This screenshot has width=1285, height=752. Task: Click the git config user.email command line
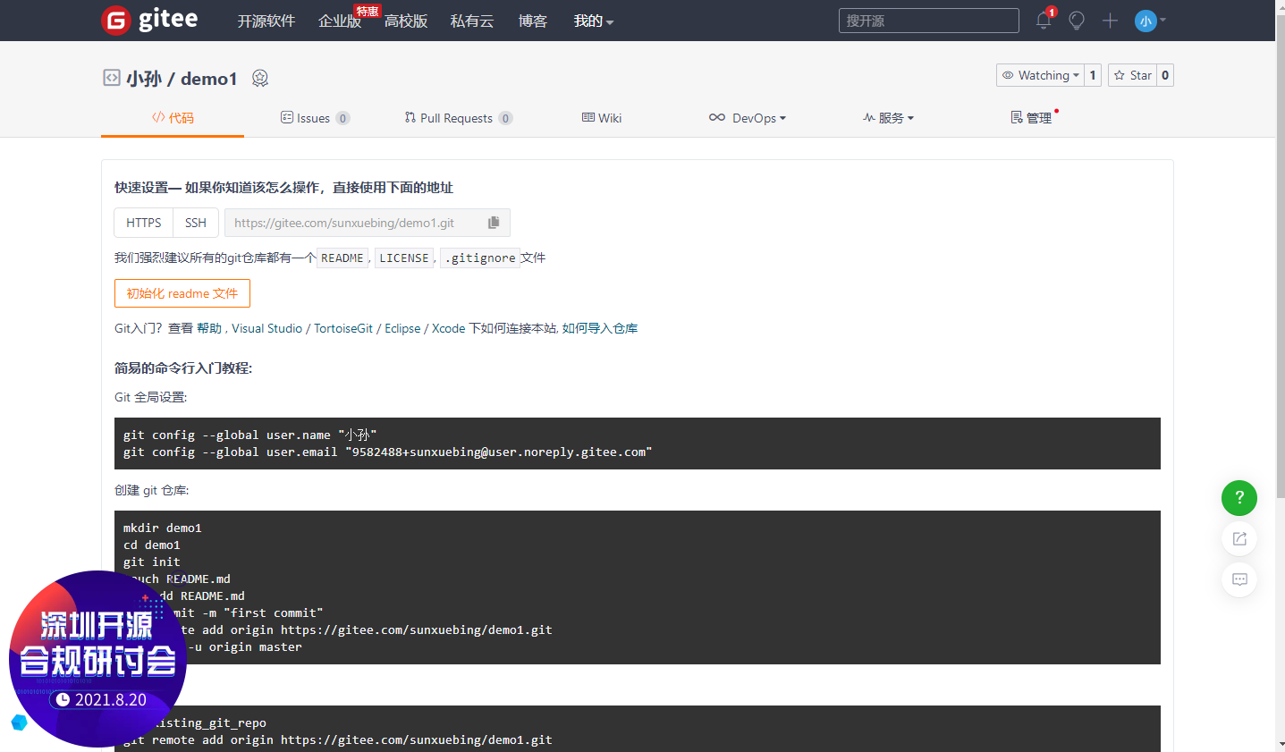click(x=388, y=452)
